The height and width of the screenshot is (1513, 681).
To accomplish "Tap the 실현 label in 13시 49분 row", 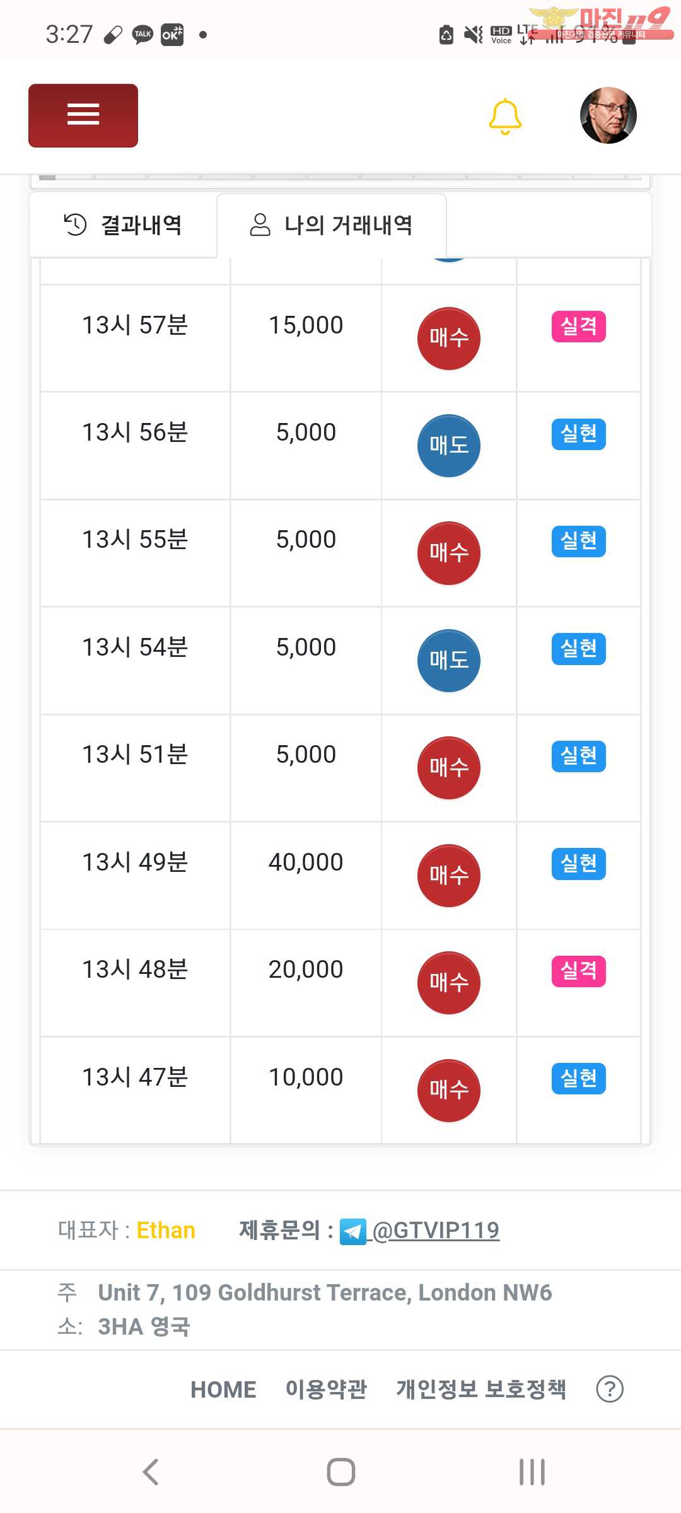I will (578, 864).
